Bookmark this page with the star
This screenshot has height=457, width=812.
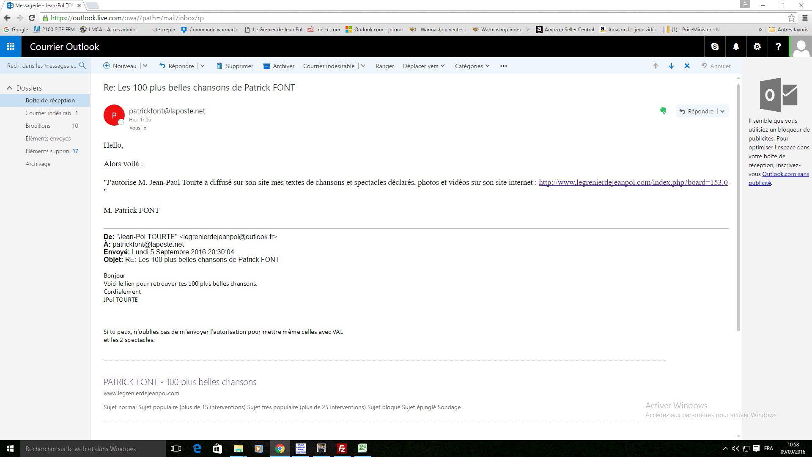tap(791, 18)
